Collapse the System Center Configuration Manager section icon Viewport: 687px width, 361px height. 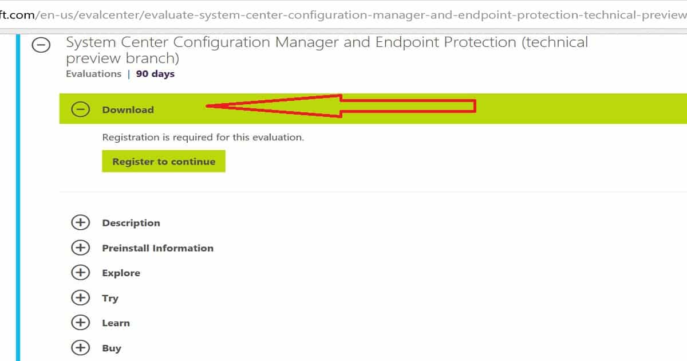point(41,45)
